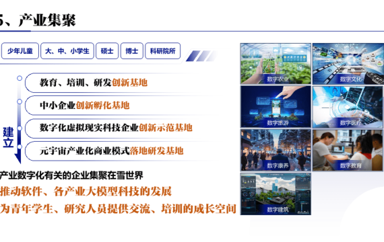
Task: Open the 数字文化 image thumbnail
Action: click(348, 64)
